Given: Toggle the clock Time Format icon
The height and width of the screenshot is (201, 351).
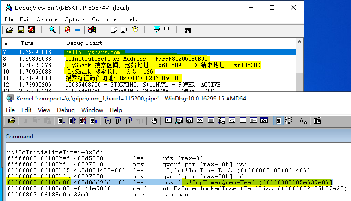Looking at the screenshot, I should click(x=135, y=30).
